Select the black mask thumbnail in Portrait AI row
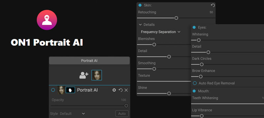264x118 pixels. [70, 90]
